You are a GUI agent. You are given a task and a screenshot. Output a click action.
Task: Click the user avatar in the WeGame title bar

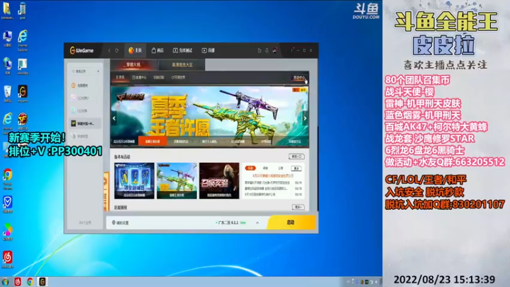[275, 50]
